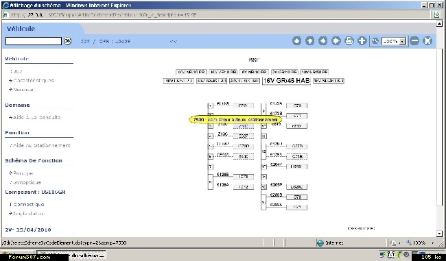446x261 pixels.
Task: Focus the vehicle search input field
Action: pyautogui.click(x=34, y=41)
